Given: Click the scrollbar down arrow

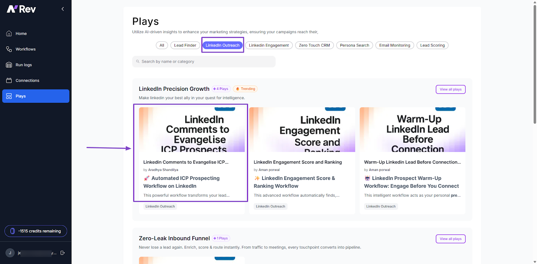Looking at the screenshot, I should click(535, 262).
